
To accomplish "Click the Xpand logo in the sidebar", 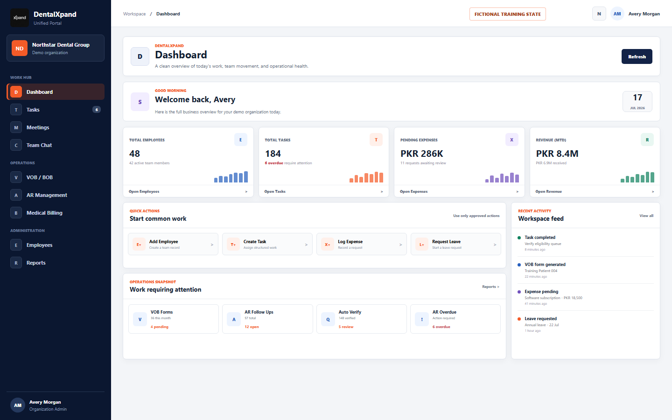I will pos(20,18).
